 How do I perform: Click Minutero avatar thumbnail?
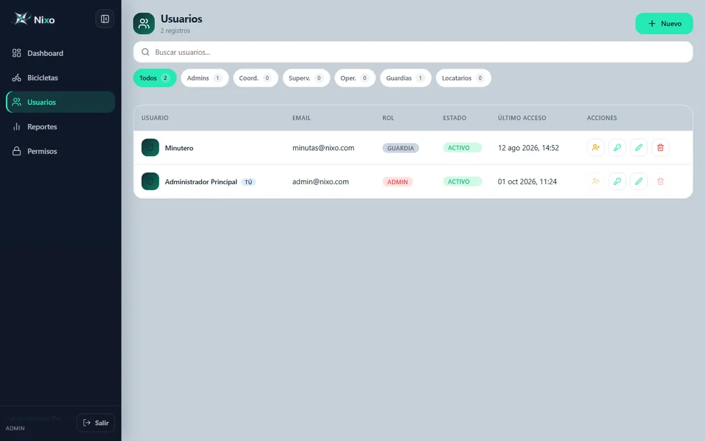coord(150,148)
